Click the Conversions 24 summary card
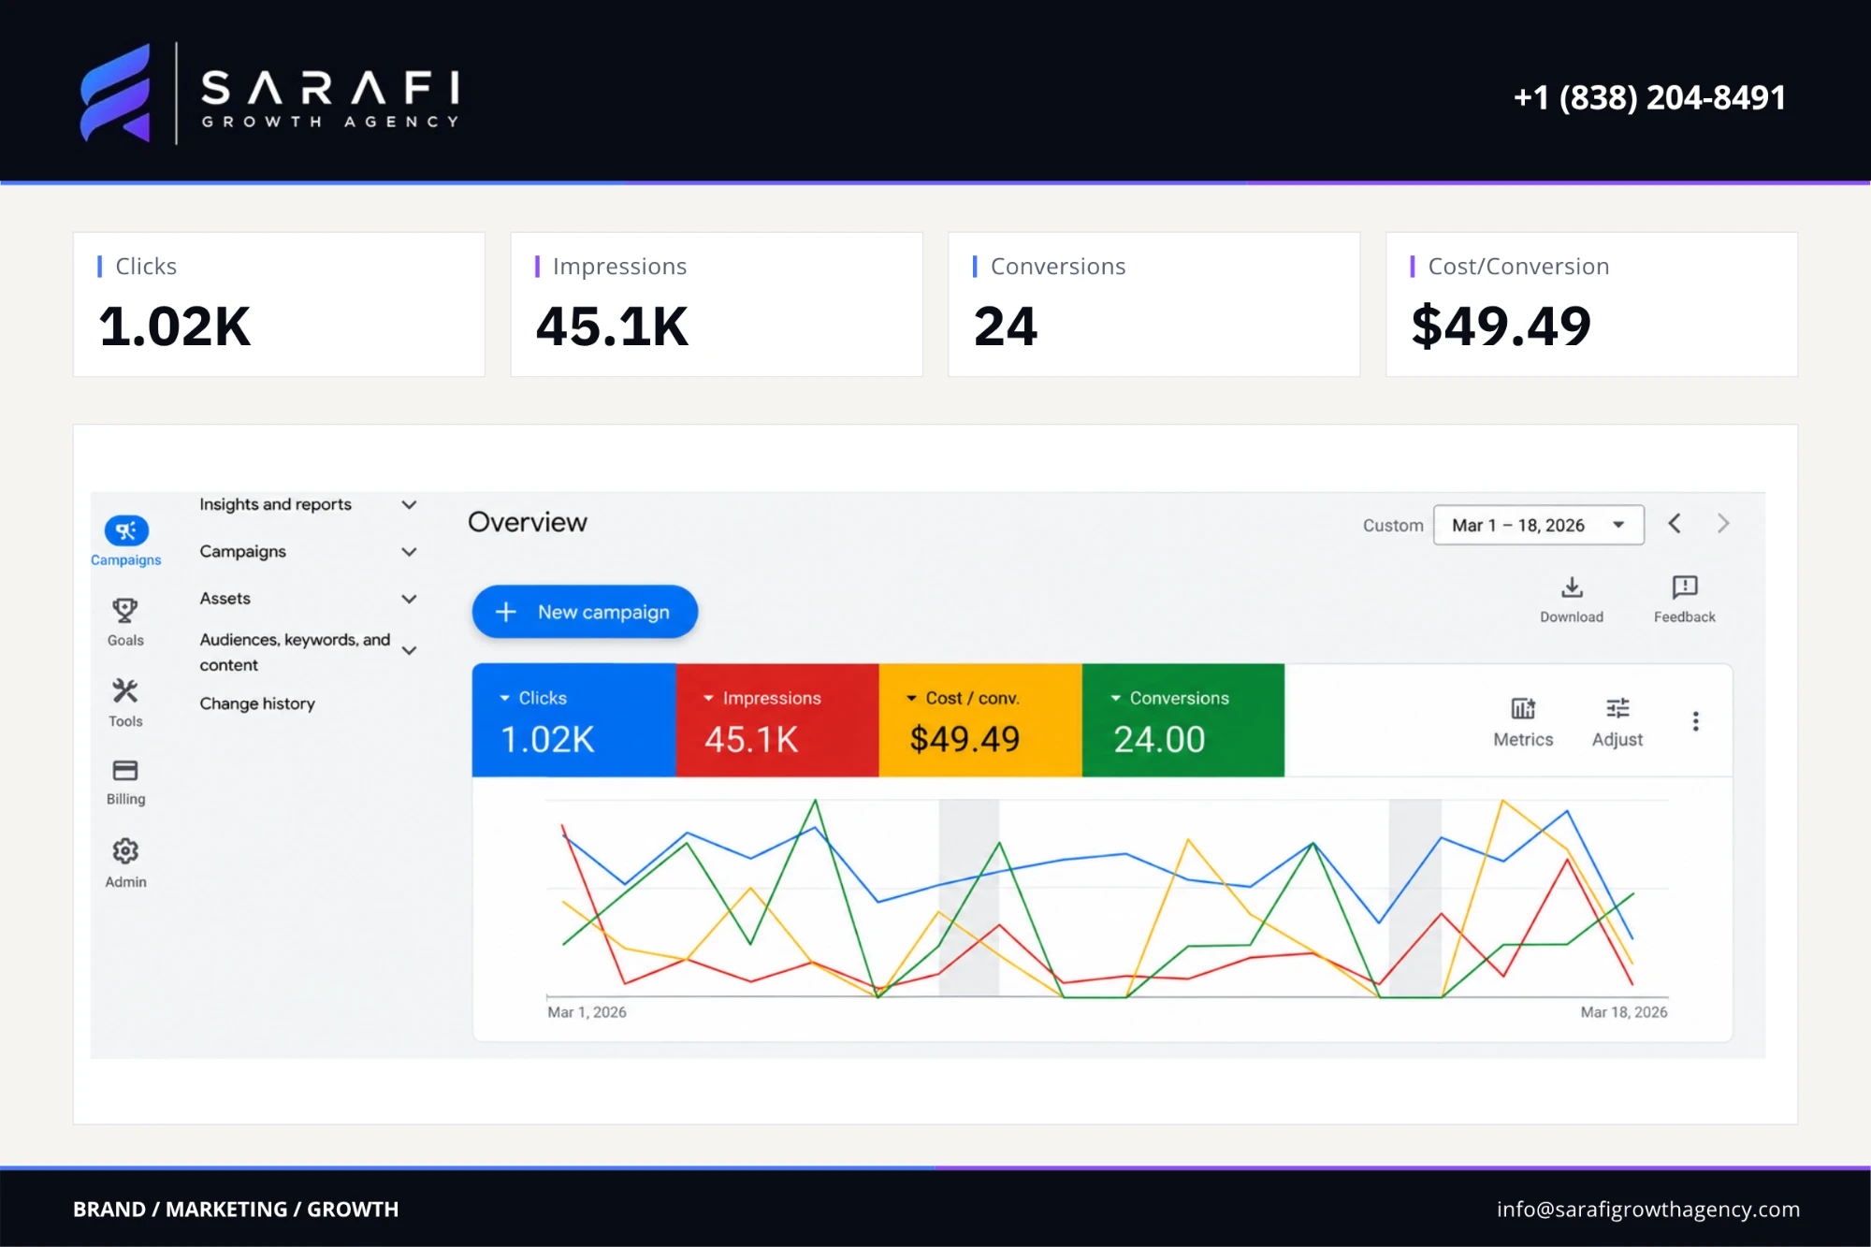Screen dimensions: 1871x1247 tap(1153, 304)
